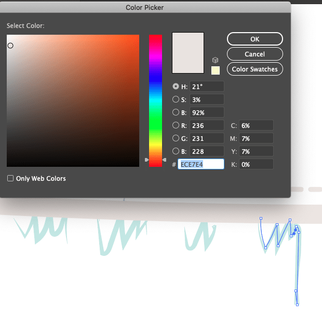Click the S field showing 3%

(x=207, y=99)
